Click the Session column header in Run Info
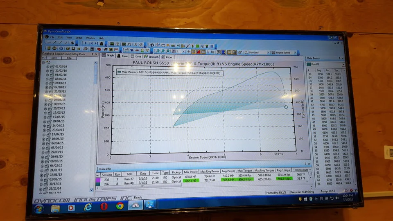Image resolution: width=393 pixels, height=221 pixels. click(107, 175)
